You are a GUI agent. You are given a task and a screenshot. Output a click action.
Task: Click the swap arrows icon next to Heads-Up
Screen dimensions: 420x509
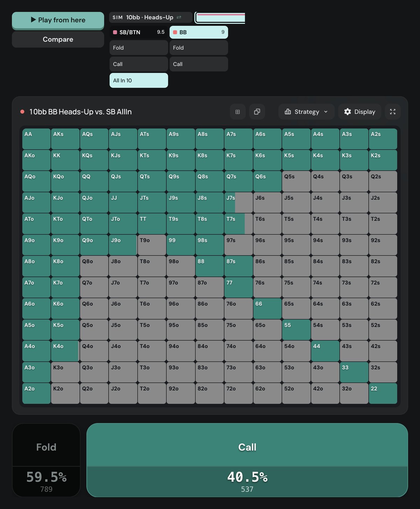(179, 17)
